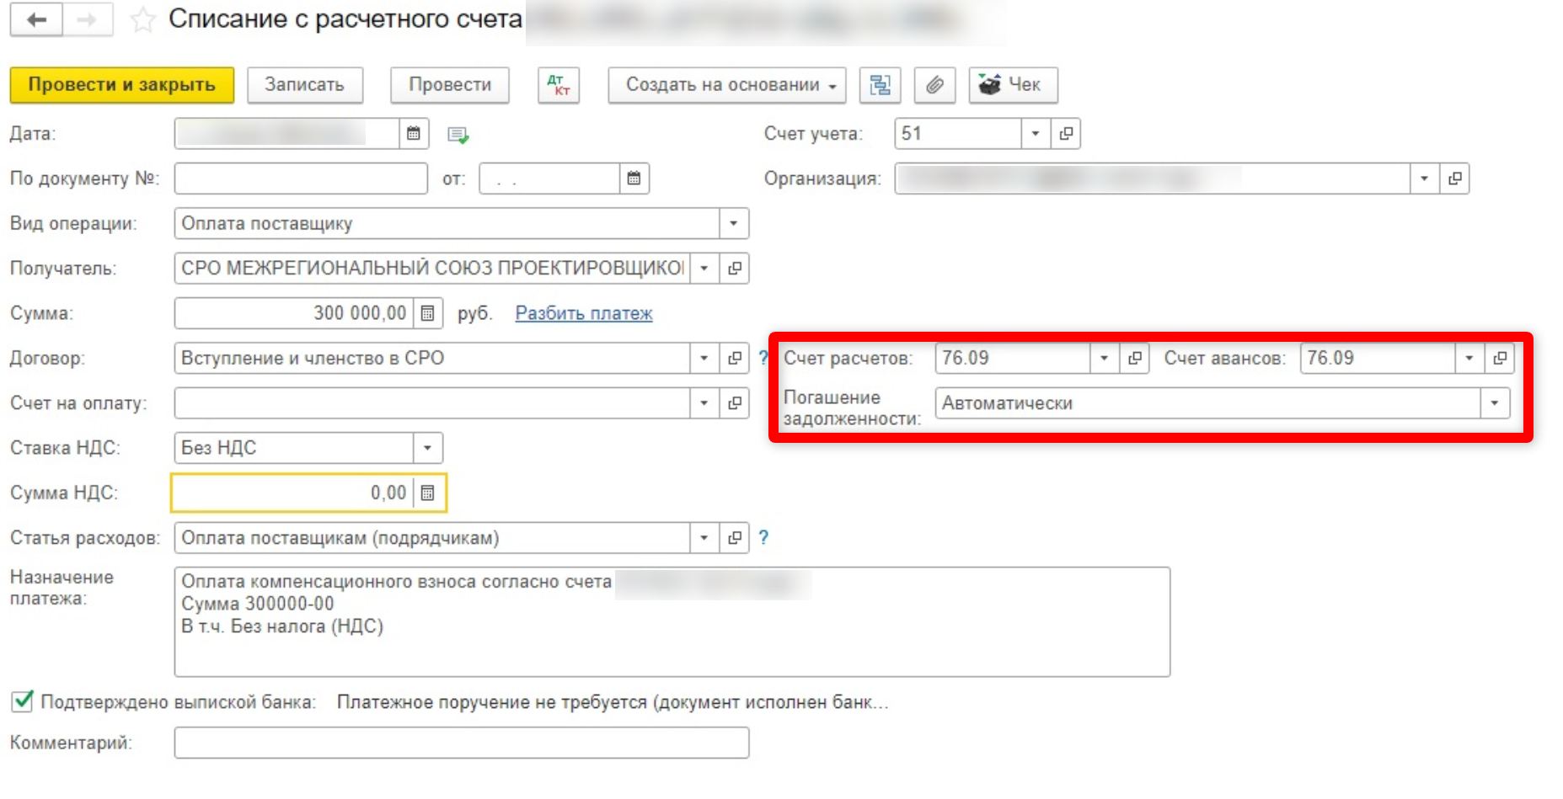Open Создать на основании menu
1563x799 pixels.
pyautogui.click(x=726, y=85)
